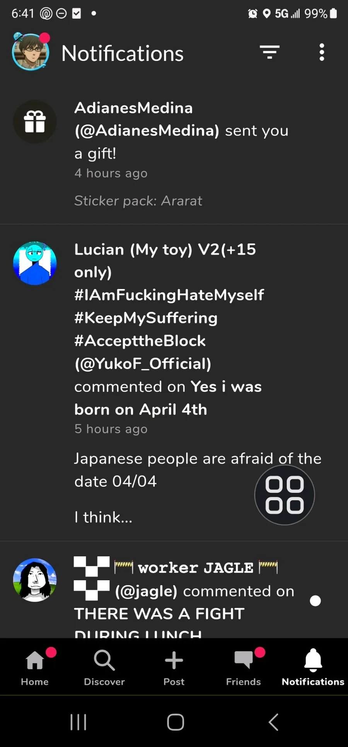Viewport: 348px width, 747px height.
Task: Open worker JAGLE's avatar picture
Action: pyautogui.click(x=35, y=580)
